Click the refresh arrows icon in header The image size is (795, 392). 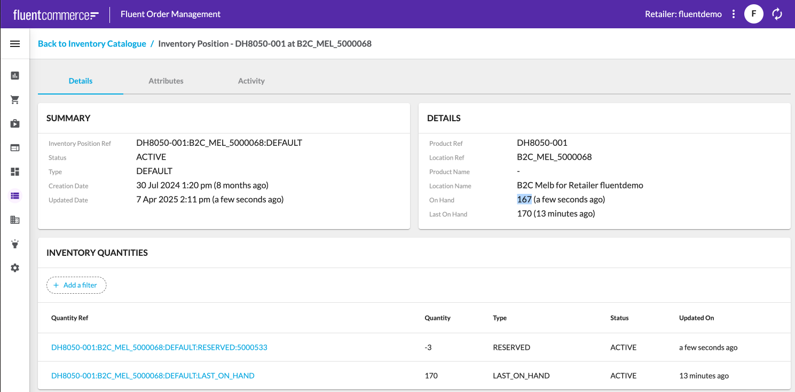point(777,14)
